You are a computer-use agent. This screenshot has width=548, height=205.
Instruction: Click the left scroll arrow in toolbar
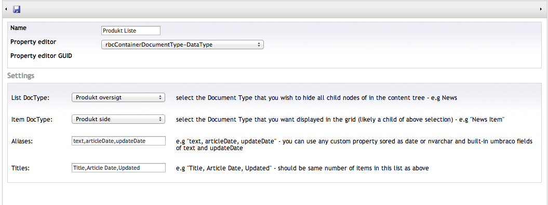(6, 9)
